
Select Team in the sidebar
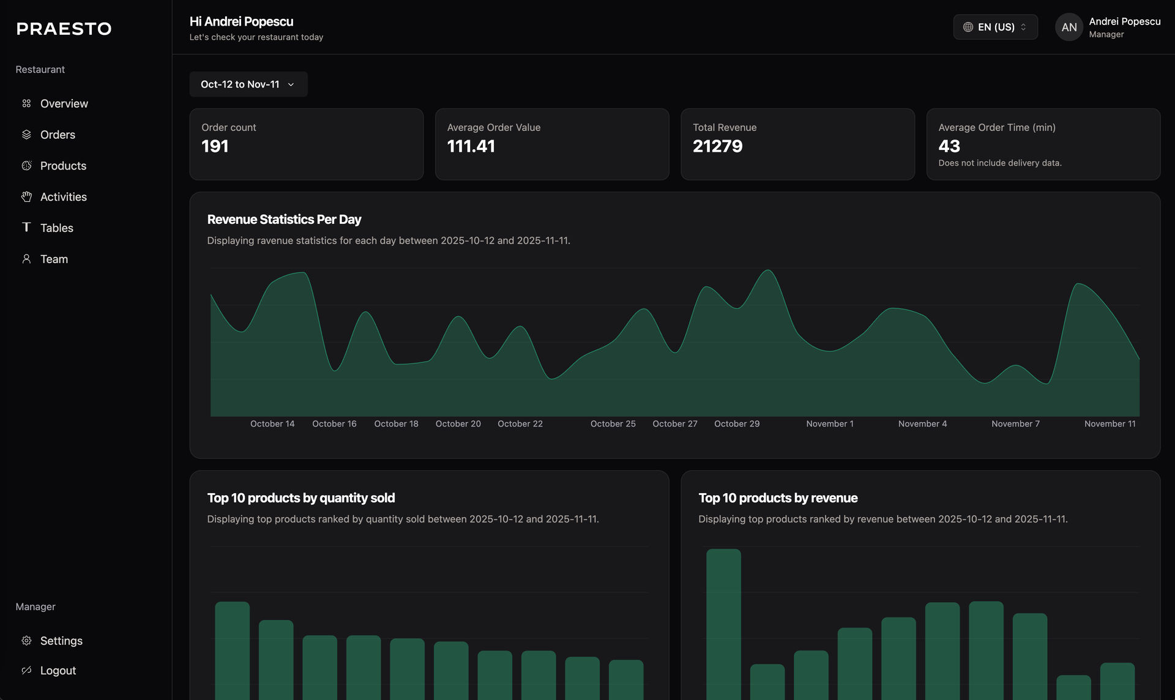(x=54, y=258)
